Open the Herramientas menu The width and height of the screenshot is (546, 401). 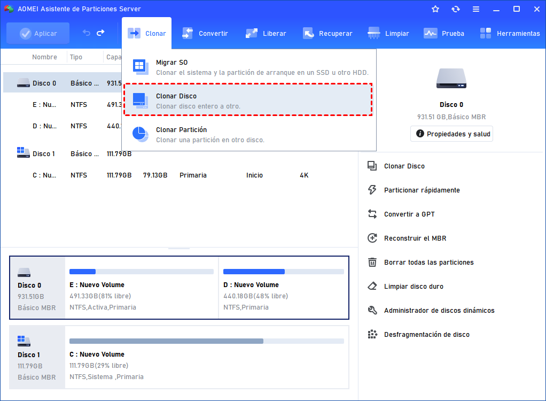[510, 34]
